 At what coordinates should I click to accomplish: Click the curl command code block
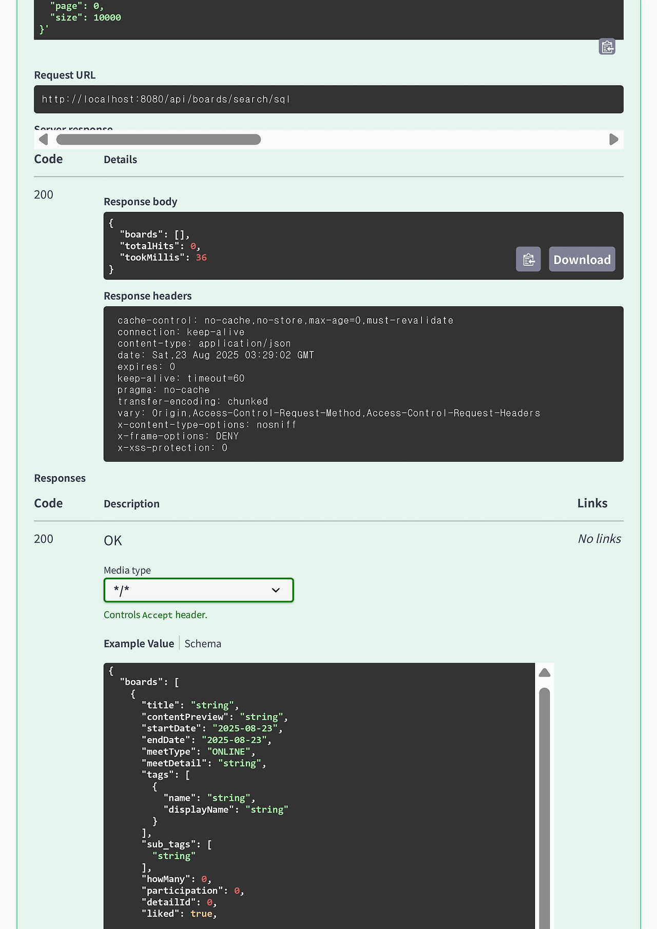[328, 18]
